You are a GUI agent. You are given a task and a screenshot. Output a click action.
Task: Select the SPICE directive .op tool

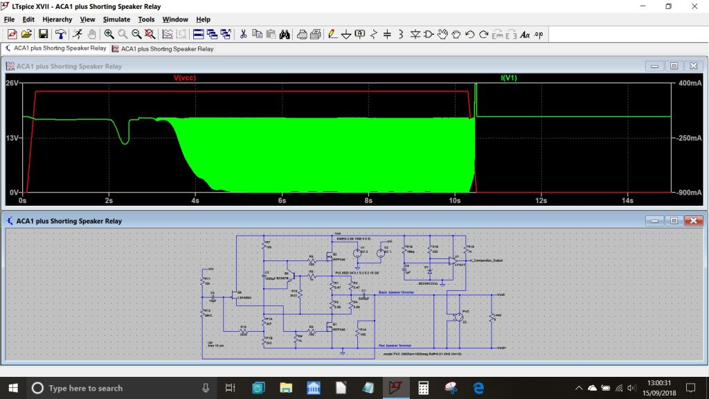click(x=539, y=35)
